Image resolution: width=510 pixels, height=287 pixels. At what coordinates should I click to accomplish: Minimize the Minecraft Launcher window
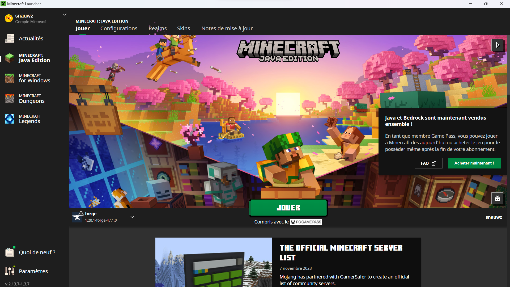[470, 4]
